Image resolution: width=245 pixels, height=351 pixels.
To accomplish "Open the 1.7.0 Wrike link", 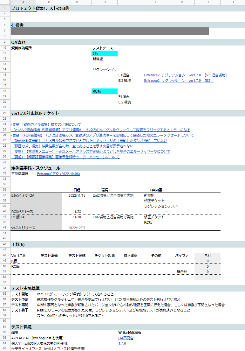I will (x=122, y=343).
